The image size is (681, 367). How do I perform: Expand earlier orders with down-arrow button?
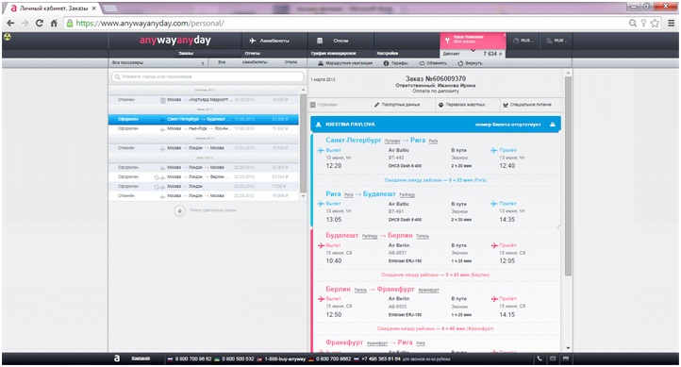click(x=179, y=210)
